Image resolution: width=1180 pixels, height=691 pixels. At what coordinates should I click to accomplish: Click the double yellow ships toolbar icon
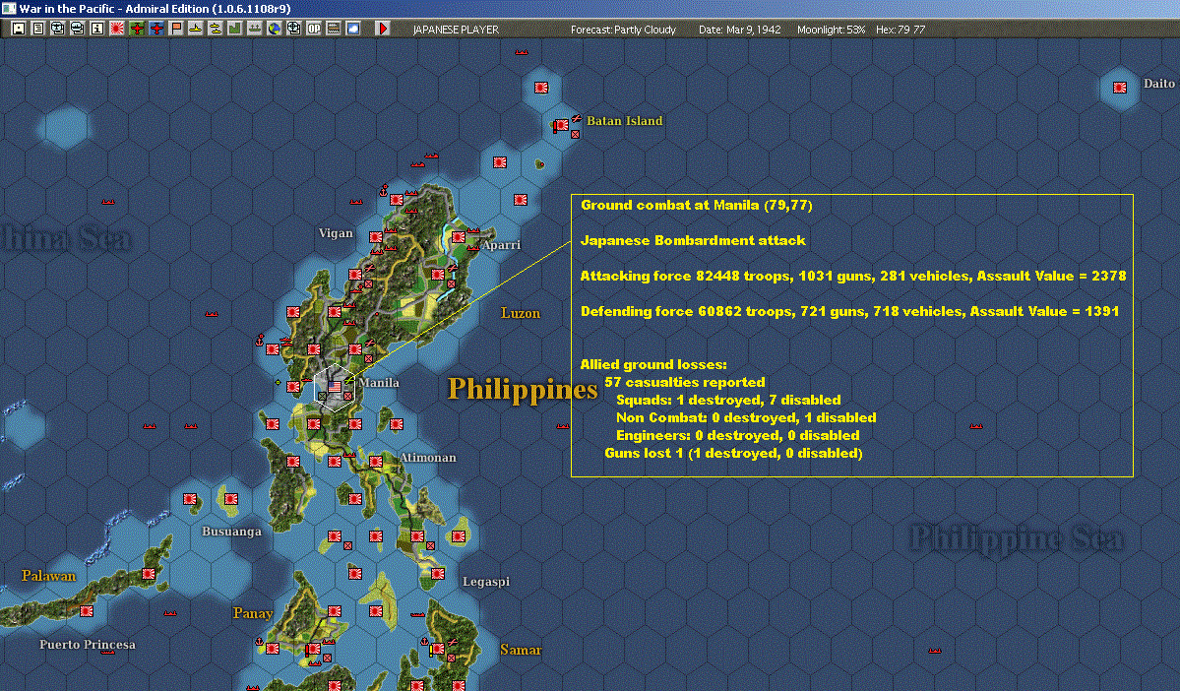(215, 29)
